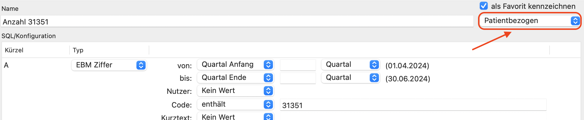This screenshot has width=584, height=120.
Task: Open the Patientbezogen dropdown
Action: click(x=530, y=21)
